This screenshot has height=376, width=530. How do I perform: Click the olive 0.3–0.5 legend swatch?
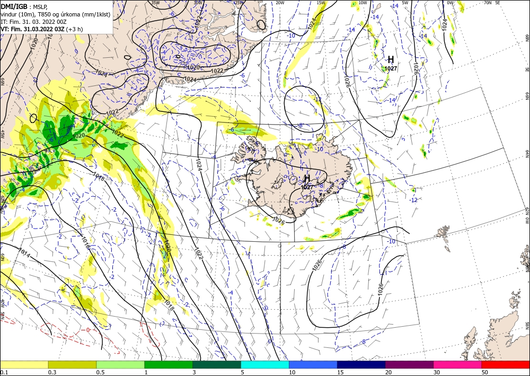(x=72, y=364)
